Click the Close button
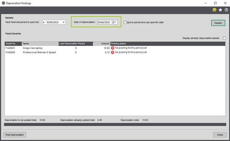This screenshot has width=230, height=141. point(220,134)
